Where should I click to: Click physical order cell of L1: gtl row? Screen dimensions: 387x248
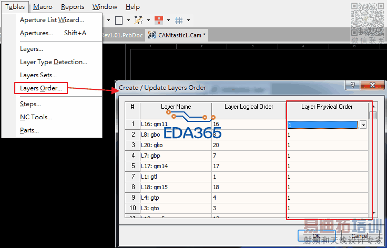[327, 177]
